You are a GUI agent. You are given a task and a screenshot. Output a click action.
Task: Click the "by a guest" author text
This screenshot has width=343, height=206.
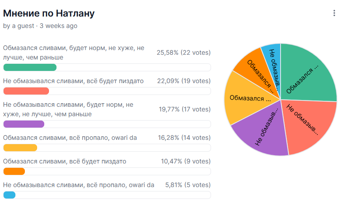click(19, 26)
